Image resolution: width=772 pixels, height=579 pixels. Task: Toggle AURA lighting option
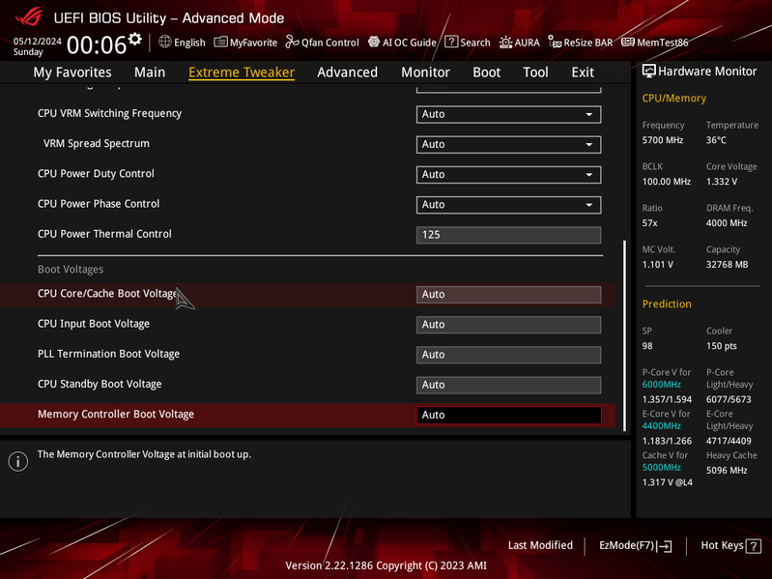(x=519, y=43)
